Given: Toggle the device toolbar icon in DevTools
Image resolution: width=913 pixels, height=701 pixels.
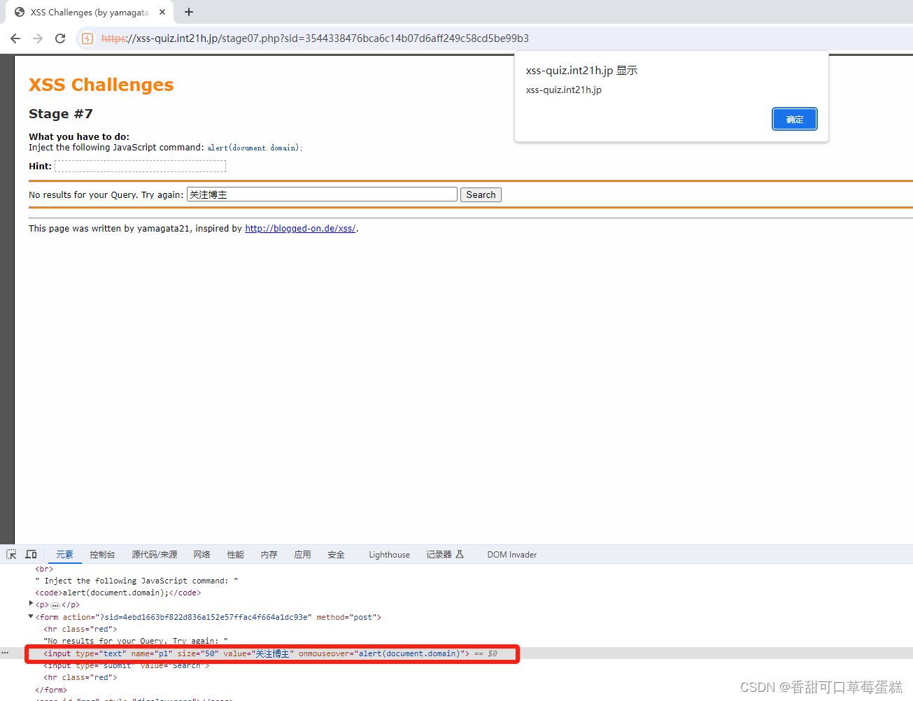Looking at the screenshot, I should point(31,554).
